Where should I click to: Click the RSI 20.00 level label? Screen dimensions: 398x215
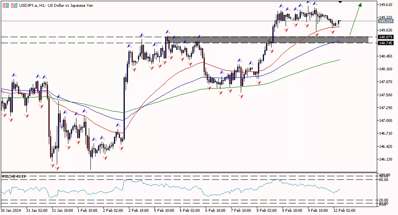(384, 200)
